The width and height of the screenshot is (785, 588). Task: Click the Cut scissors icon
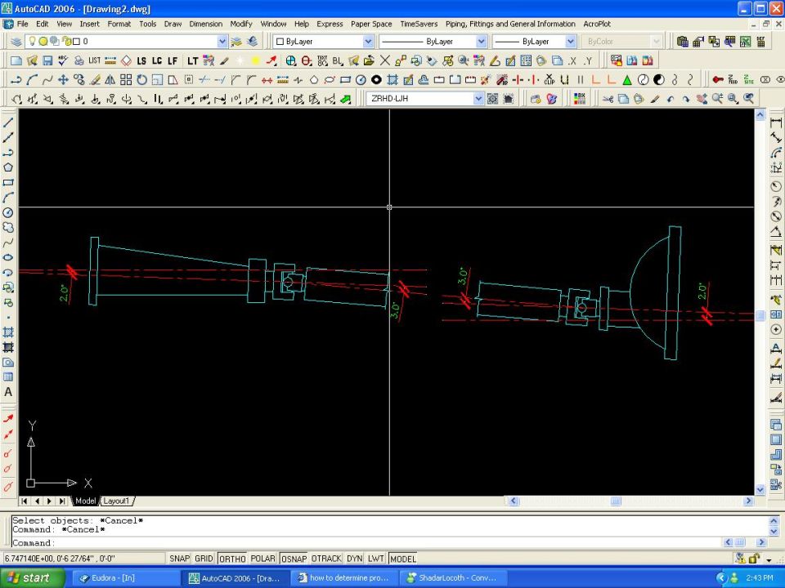(x=608, y=99)
